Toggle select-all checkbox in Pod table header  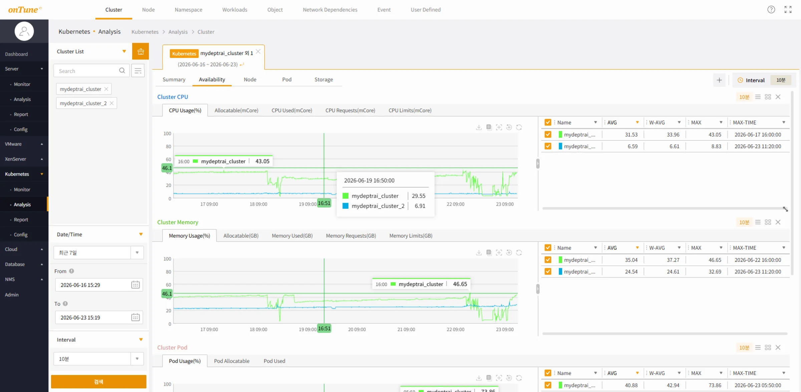pyautogui.click(x=548, y=373)
